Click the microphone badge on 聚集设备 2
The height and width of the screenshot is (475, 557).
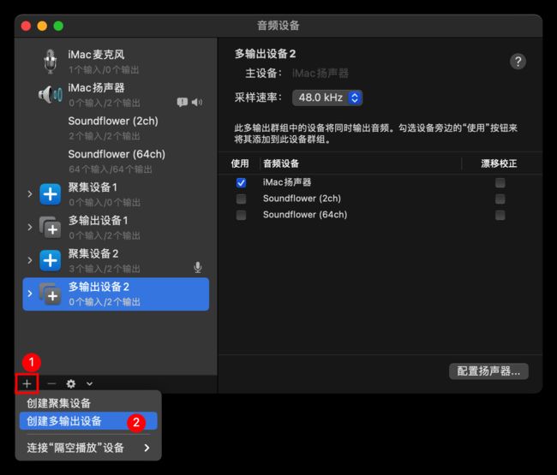198,267
